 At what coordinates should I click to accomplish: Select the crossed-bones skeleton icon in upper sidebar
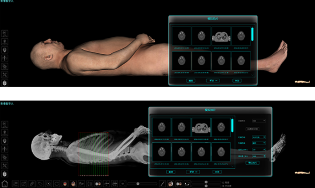tap(5, 75)
